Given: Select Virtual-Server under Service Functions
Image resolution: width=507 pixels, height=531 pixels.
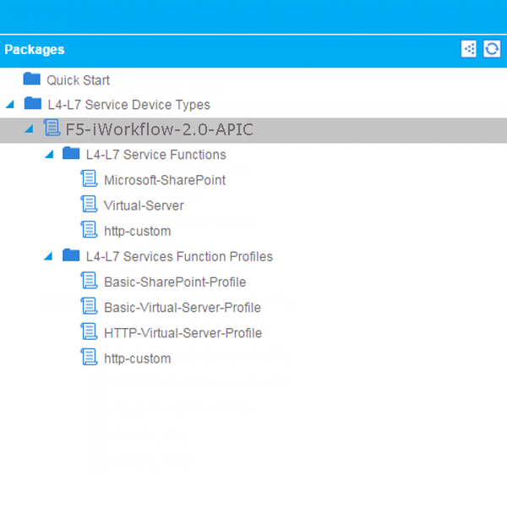Looking at the screenshot, I should [x=143, y=205].
